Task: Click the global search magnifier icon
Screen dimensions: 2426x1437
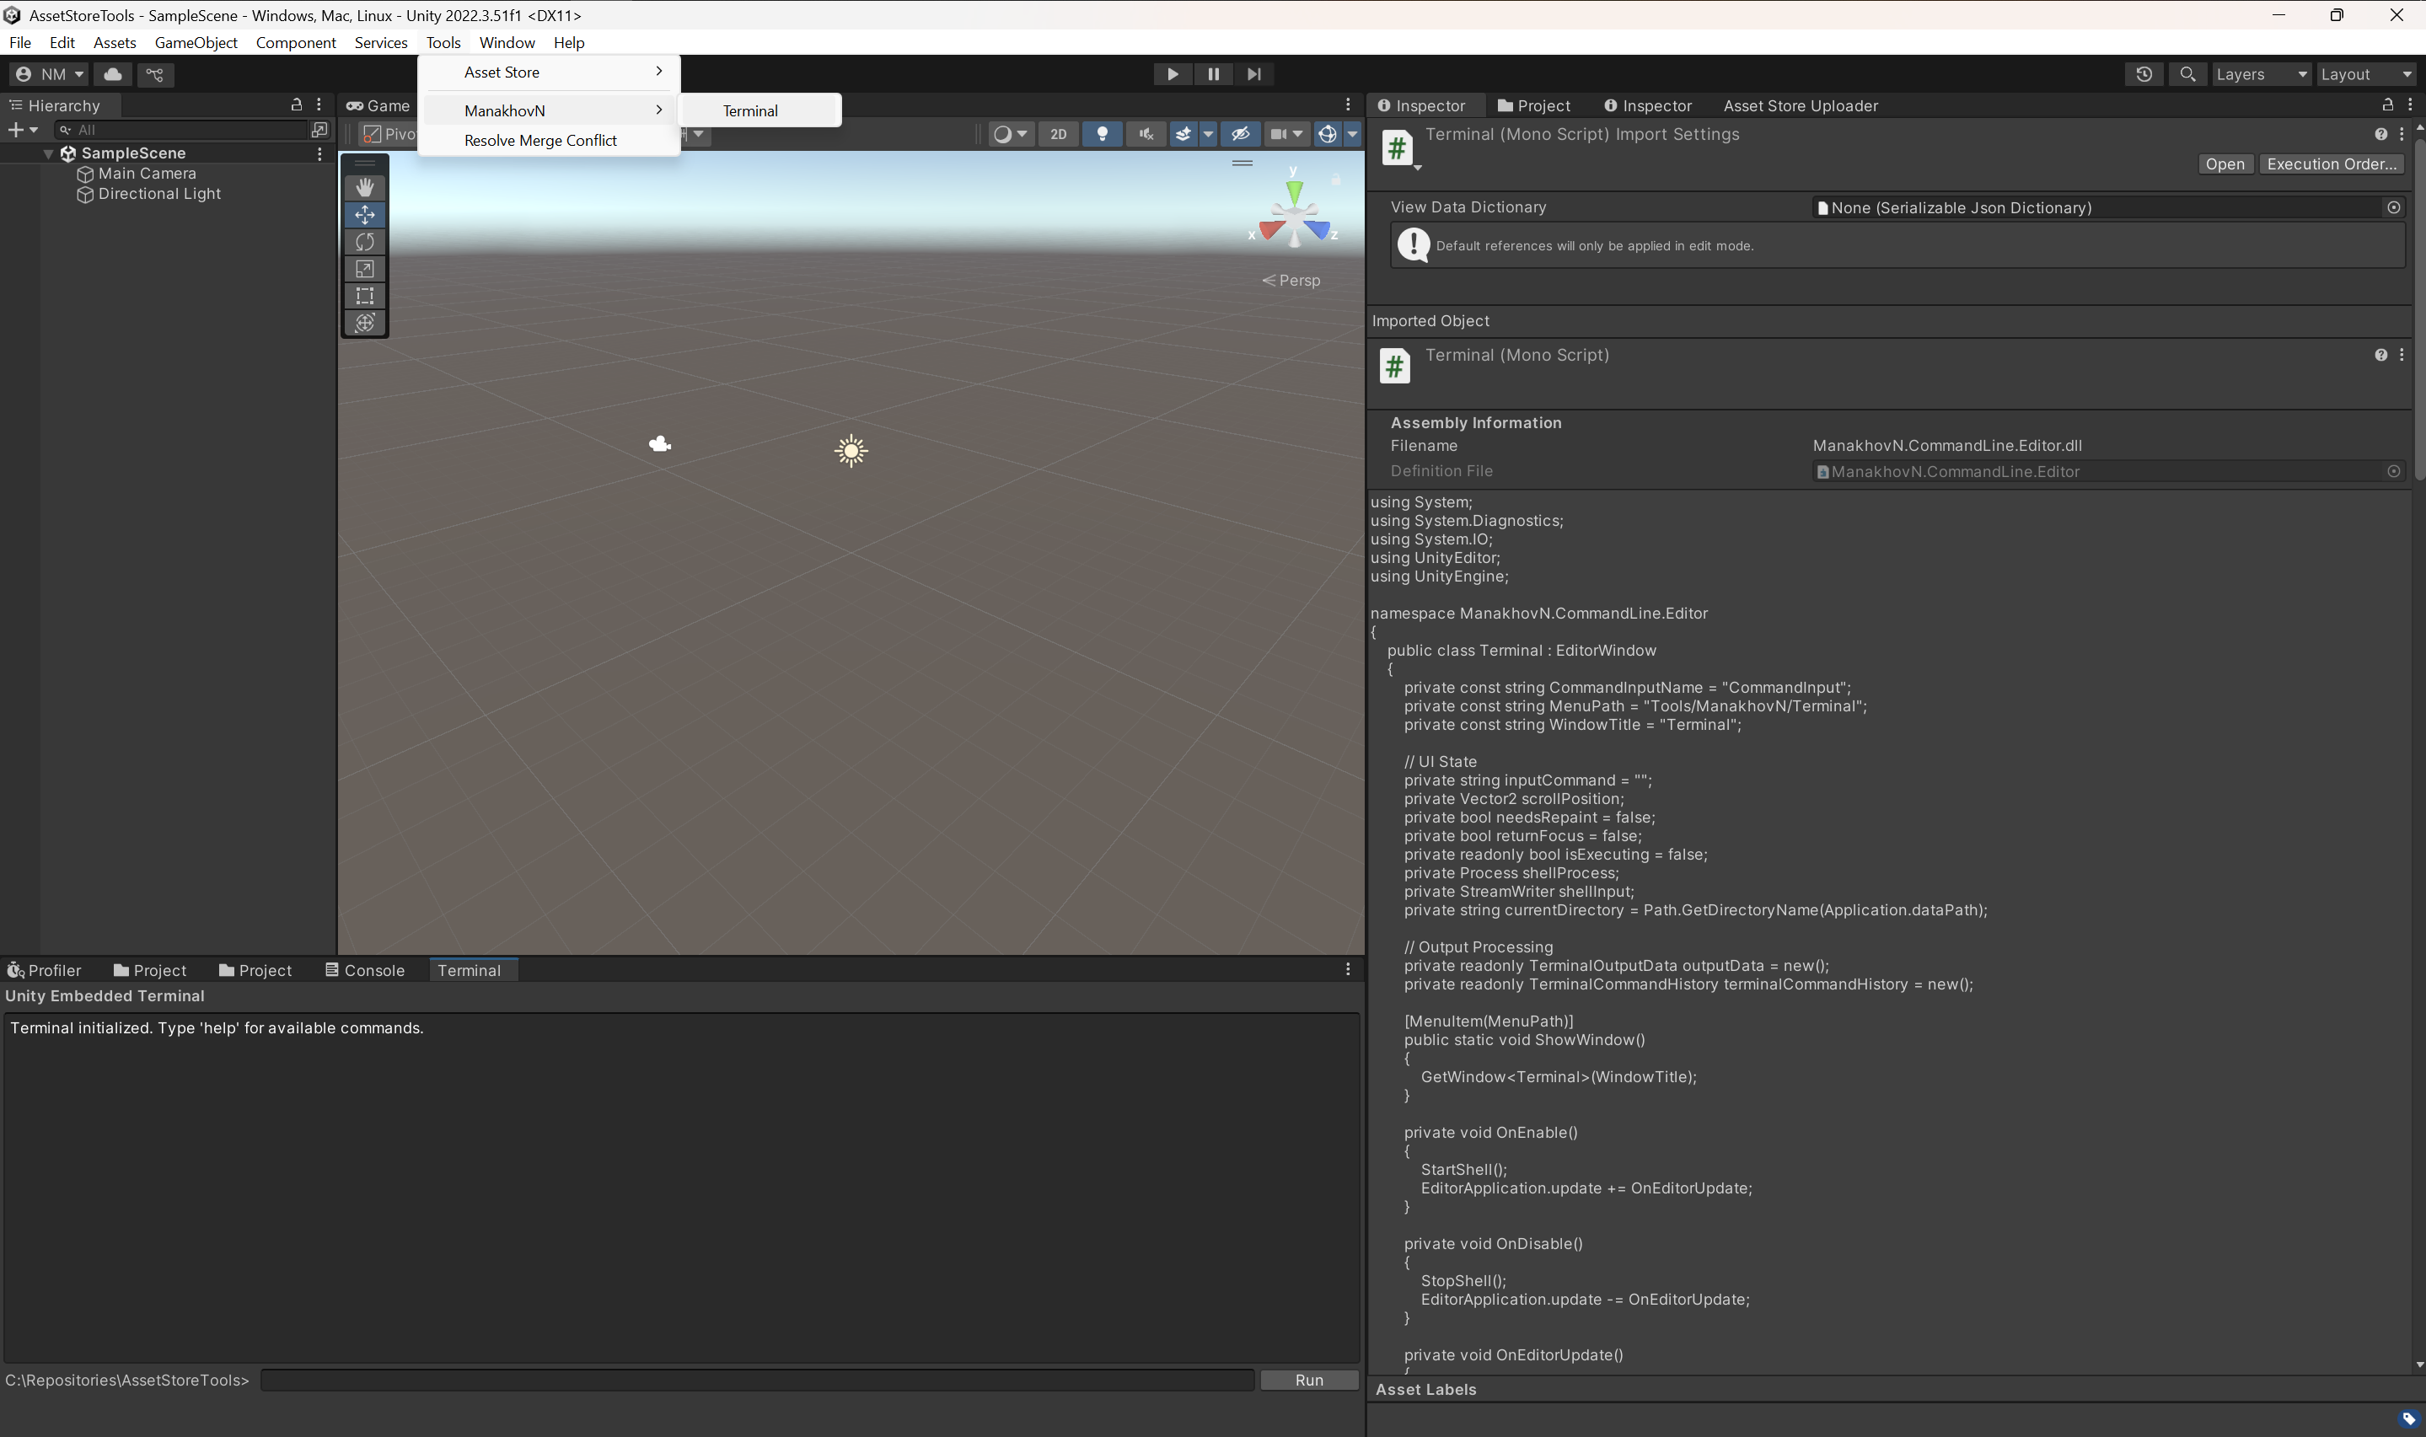Action: coord(2187,73)
